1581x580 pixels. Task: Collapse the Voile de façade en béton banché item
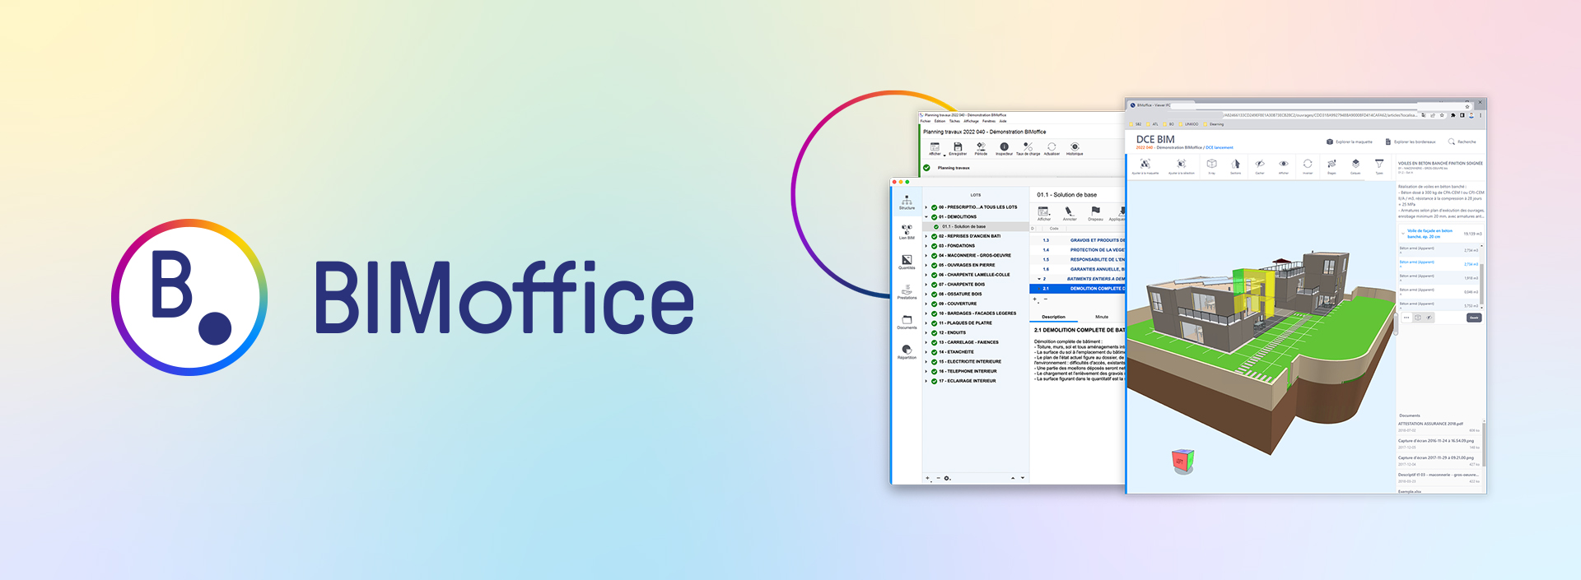click(1402, 234)
